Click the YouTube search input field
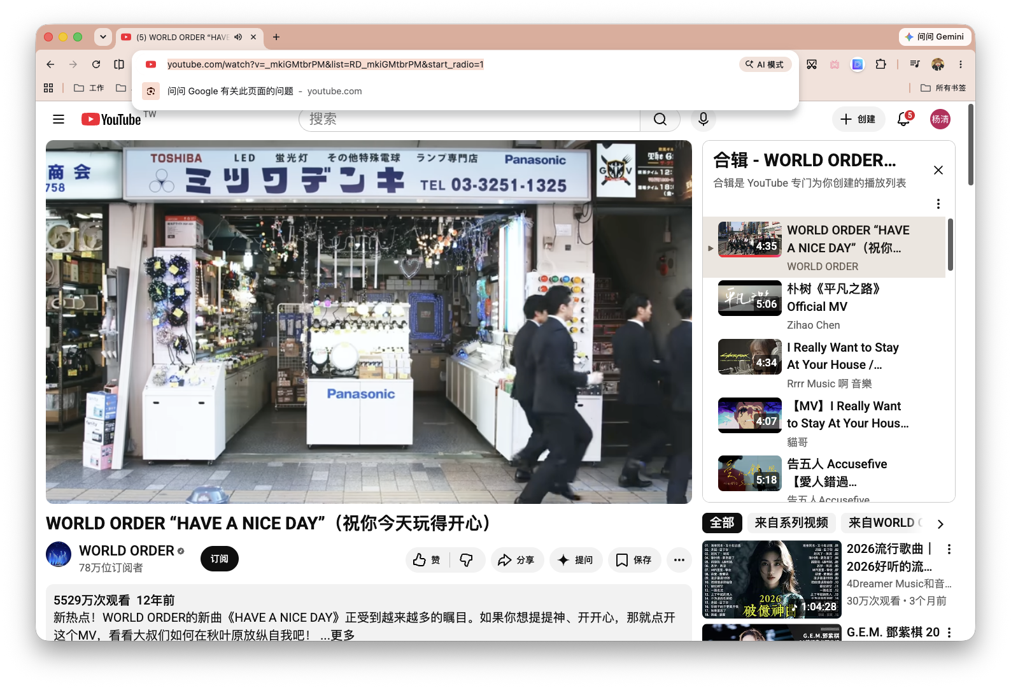 (x=471, y=119)
